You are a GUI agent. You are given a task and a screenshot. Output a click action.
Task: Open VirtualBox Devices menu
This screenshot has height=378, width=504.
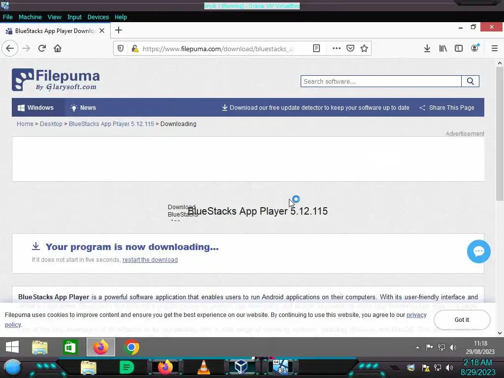98,17
